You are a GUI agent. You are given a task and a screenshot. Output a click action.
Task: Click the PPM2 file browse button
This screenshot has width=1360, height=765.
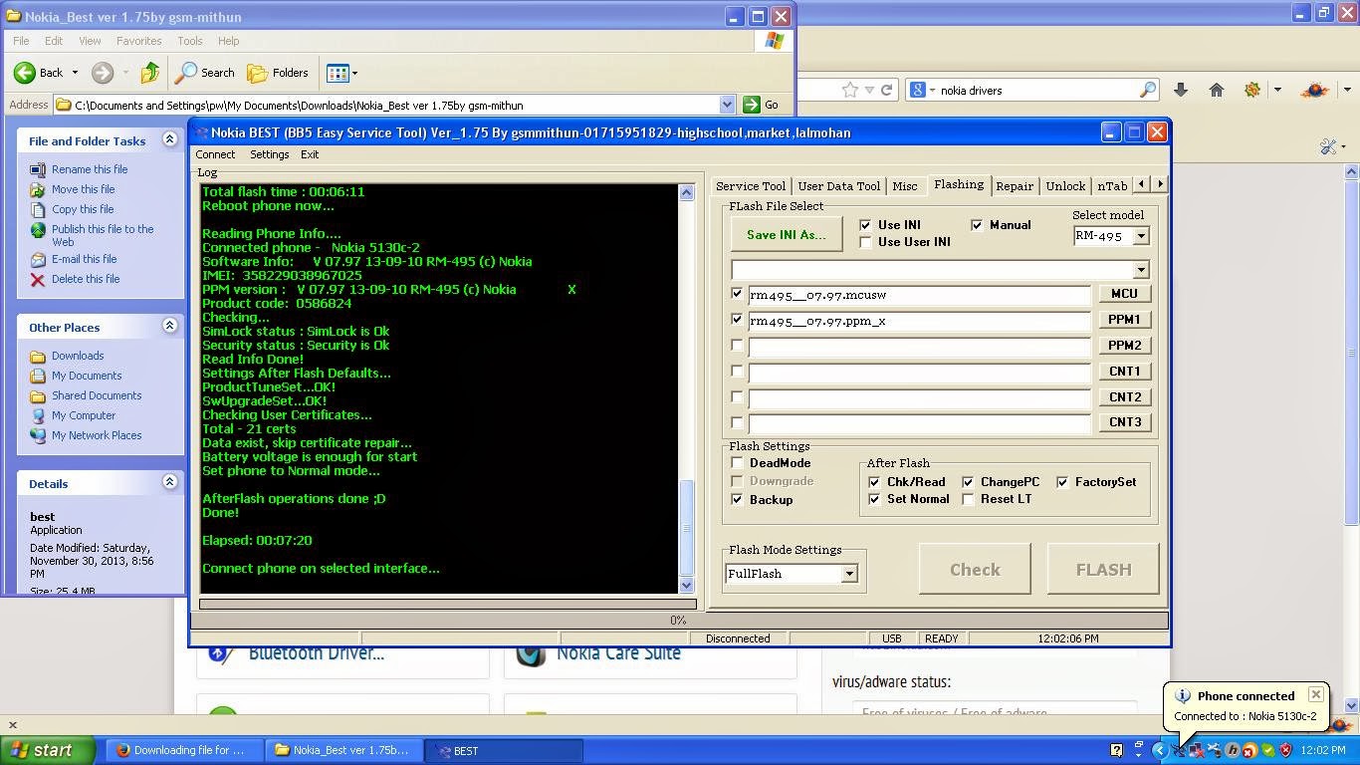1124,346
